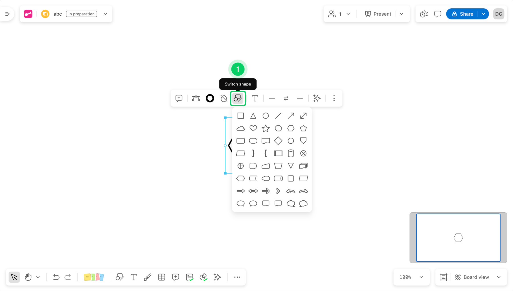This screenshot has height=291, width=513.
Task: Switch to the Hand panning tool
Action: point(28,277)
